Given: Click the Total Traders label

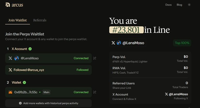Looking at the screenshot, I should point(180,87).
